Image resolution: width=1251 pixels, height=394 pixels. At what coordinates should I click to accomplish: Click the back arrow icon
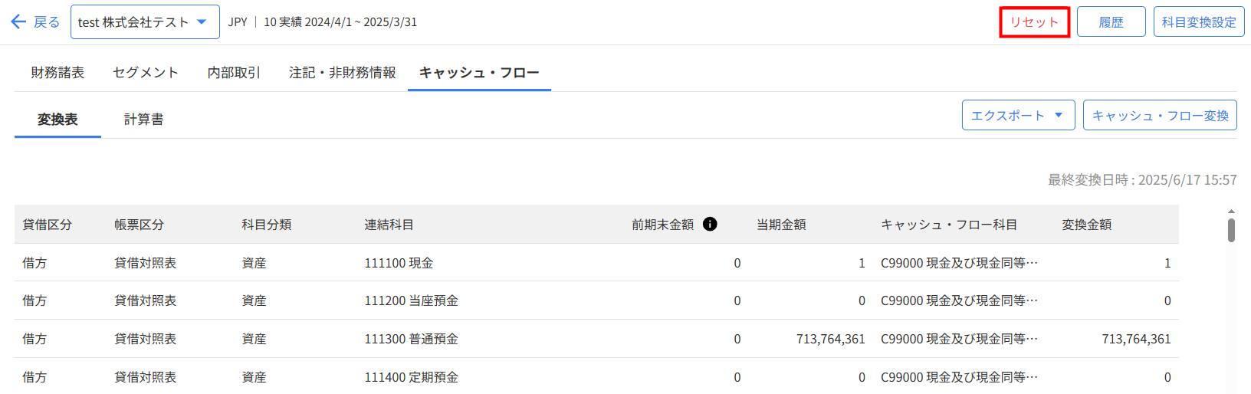click(18, 21)
